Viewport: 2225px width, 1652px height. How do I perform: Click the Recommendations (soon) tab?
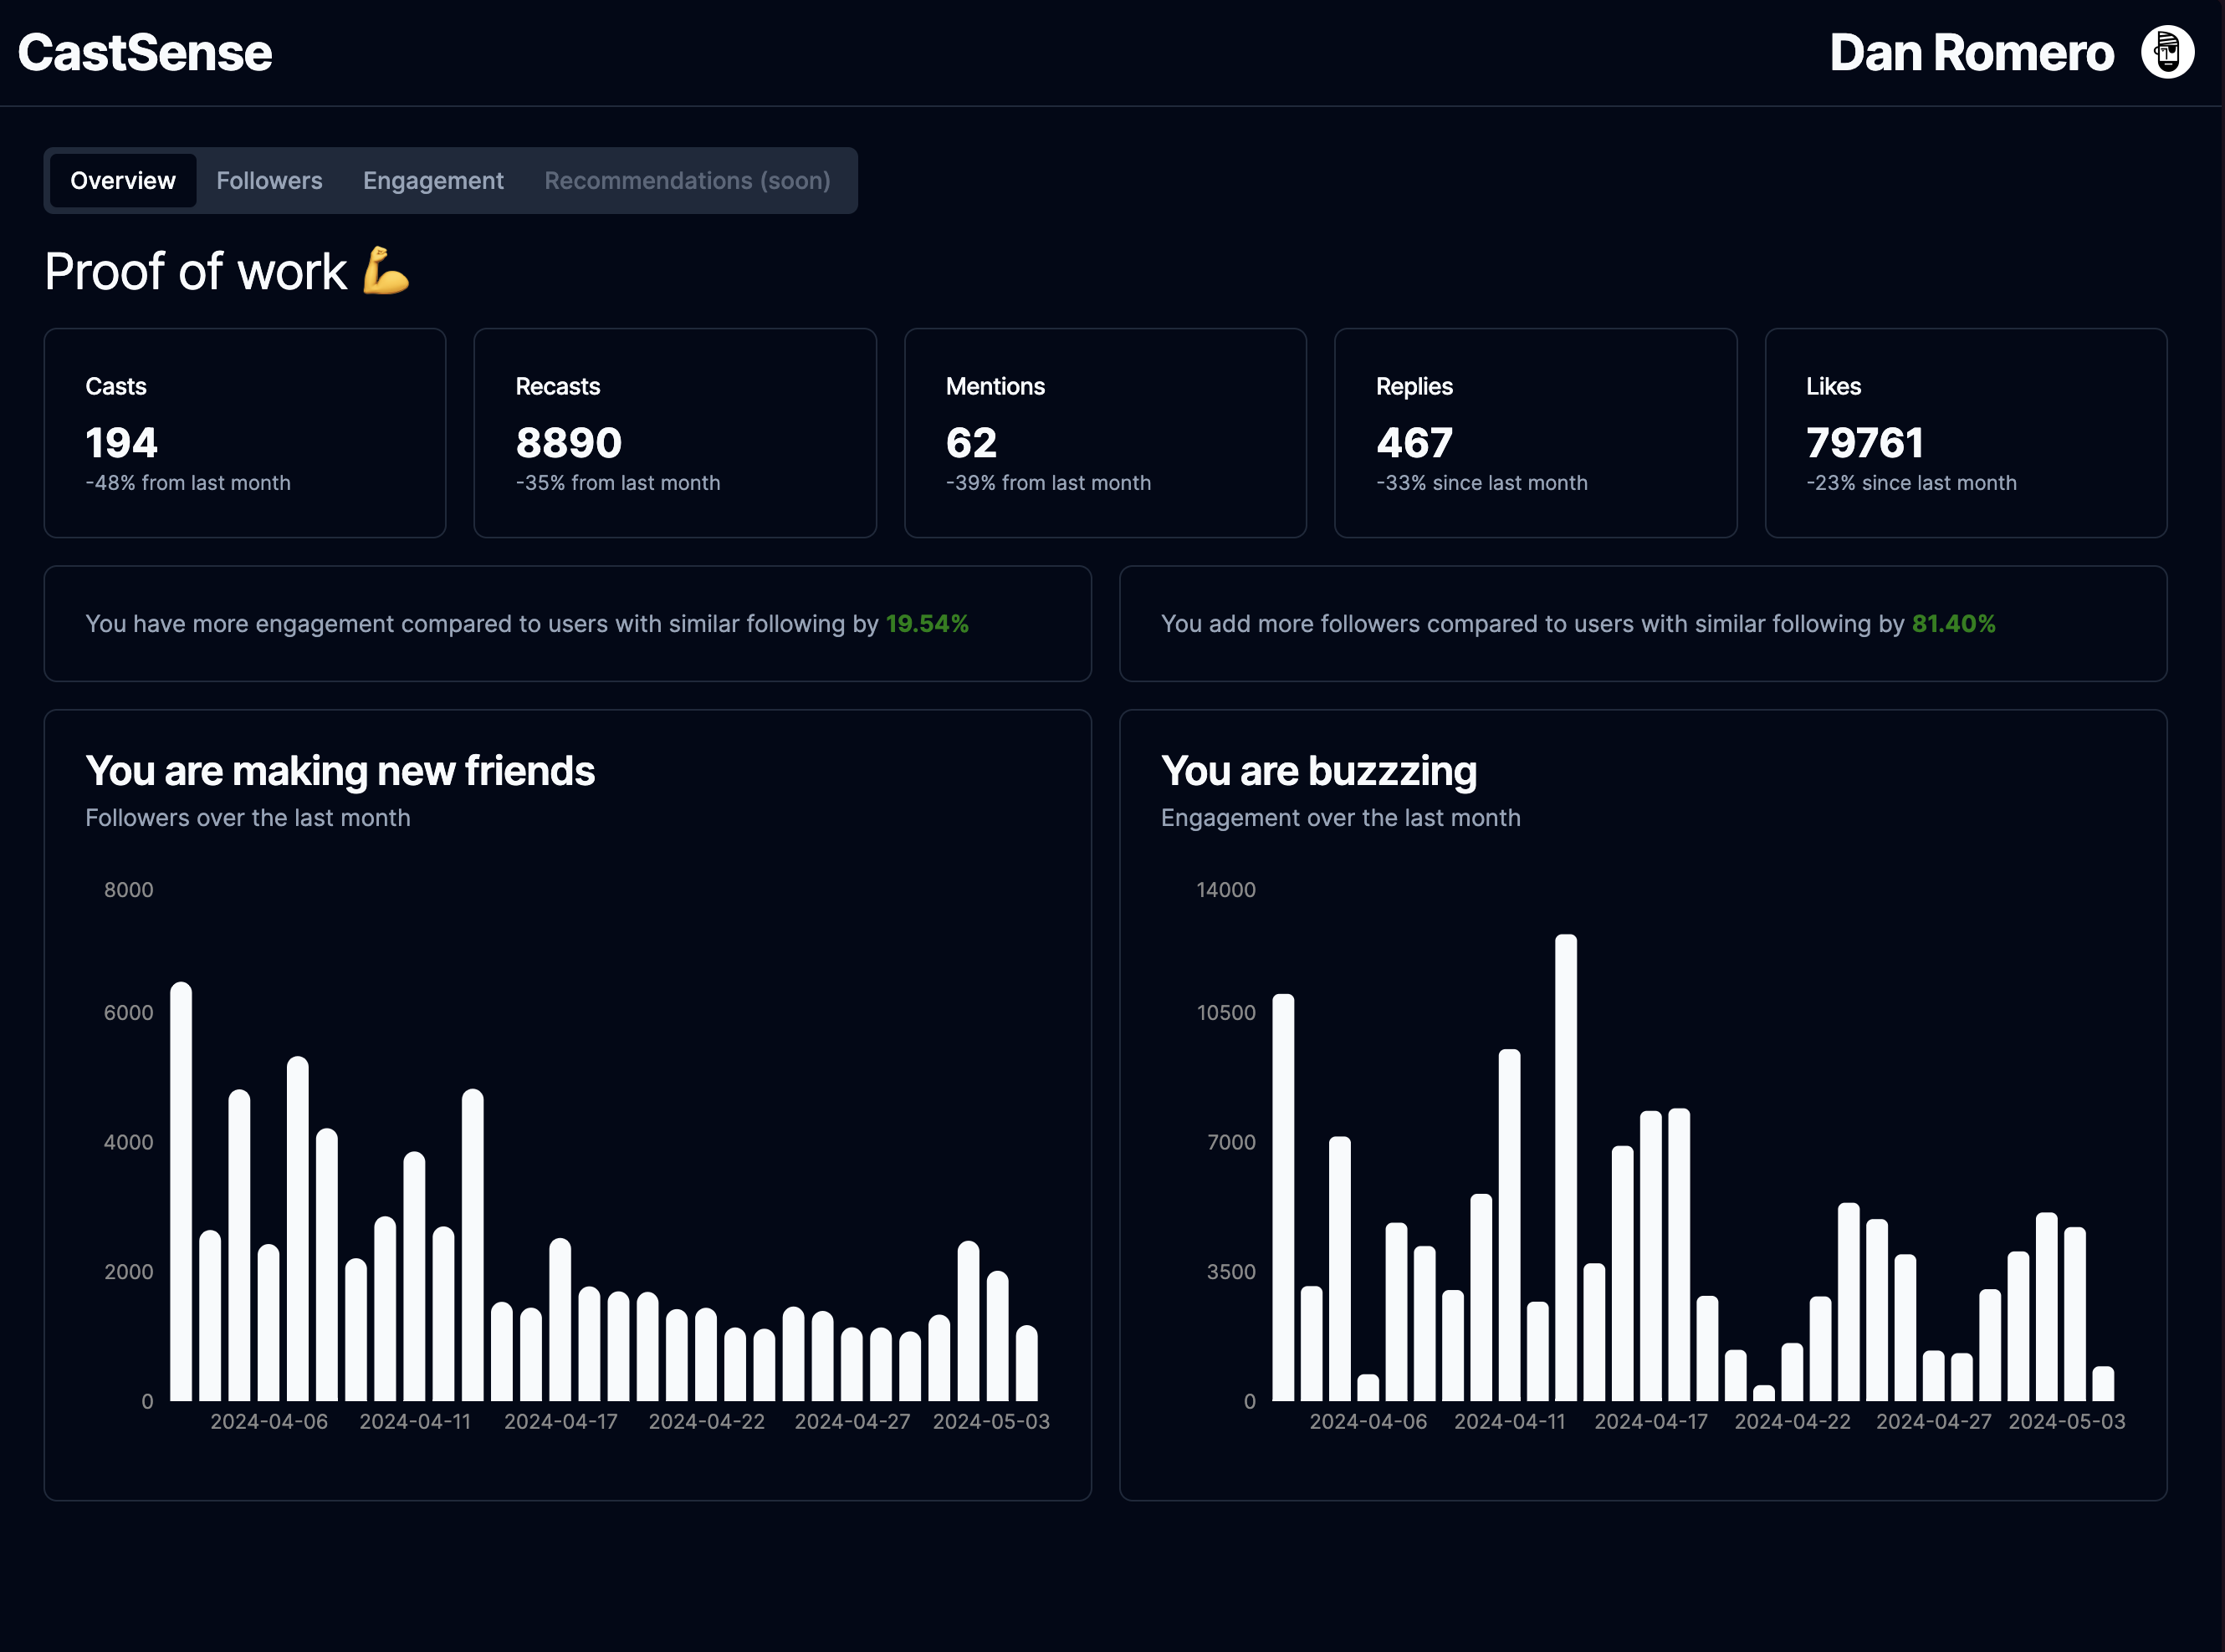688,181
